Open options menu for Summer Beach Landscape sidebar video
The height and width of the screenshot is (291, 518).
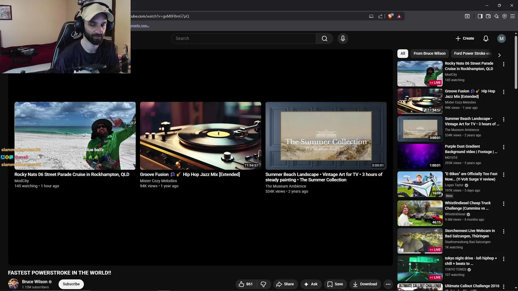(x=503, y=119)
